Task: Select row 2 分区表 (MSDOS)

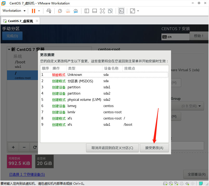Action: click(x=104, y=81)
